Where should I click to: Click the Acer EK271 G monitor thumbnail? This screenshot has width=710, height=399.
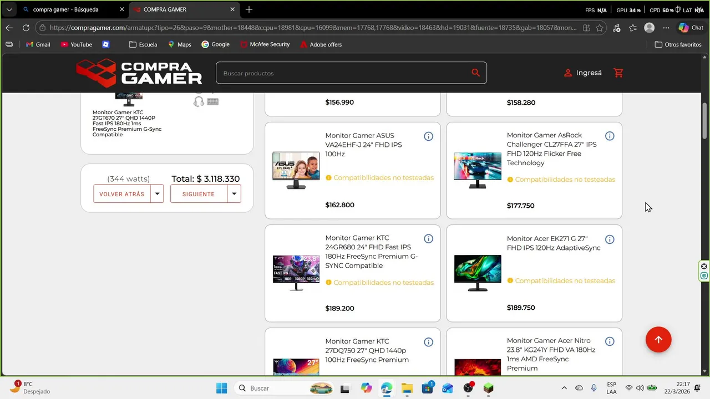coord(478,273)
